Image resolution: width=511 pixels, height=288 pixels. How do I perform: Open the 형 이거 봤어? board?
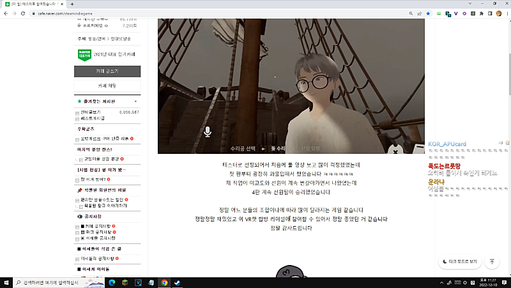pos(93,179)
